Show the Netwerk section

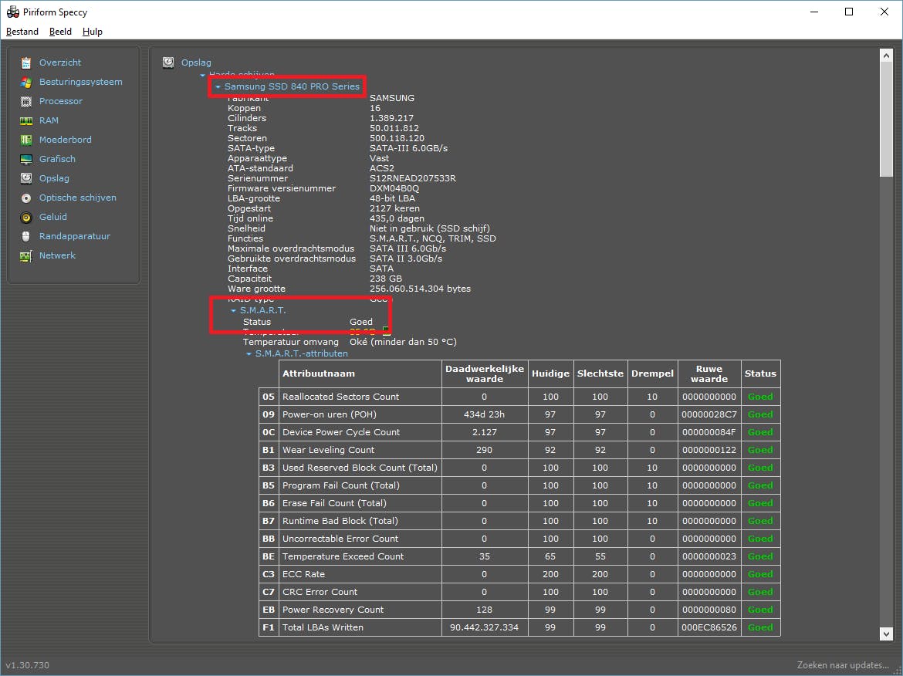tap(57, 255)
